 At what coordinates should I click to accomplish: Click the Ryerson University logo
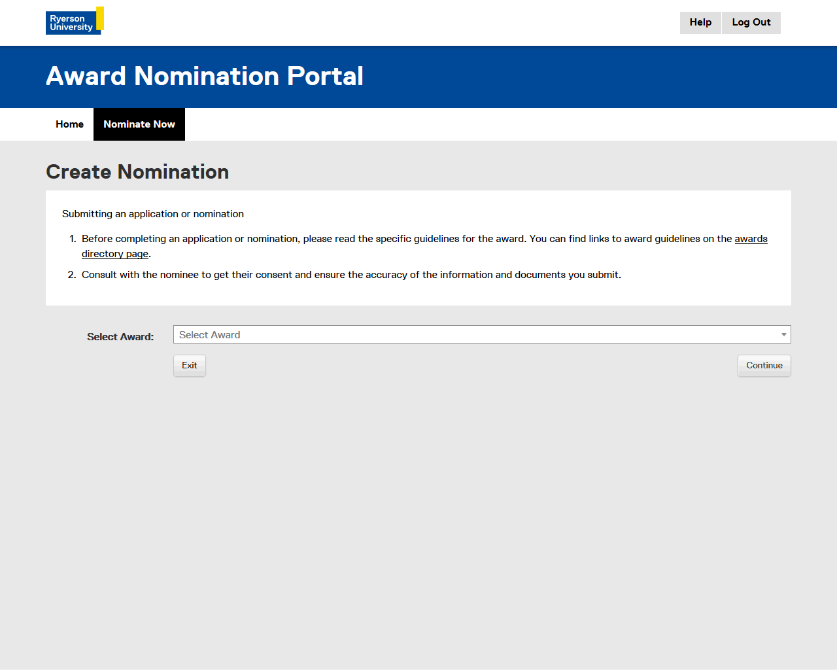click(71, 23)
